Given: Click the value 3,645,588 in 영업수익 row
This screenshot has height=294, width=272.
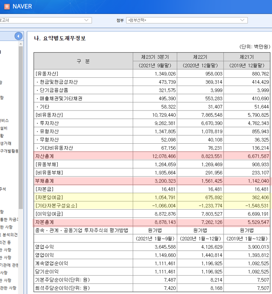Looking at the screenshot, I should (165, 247).
